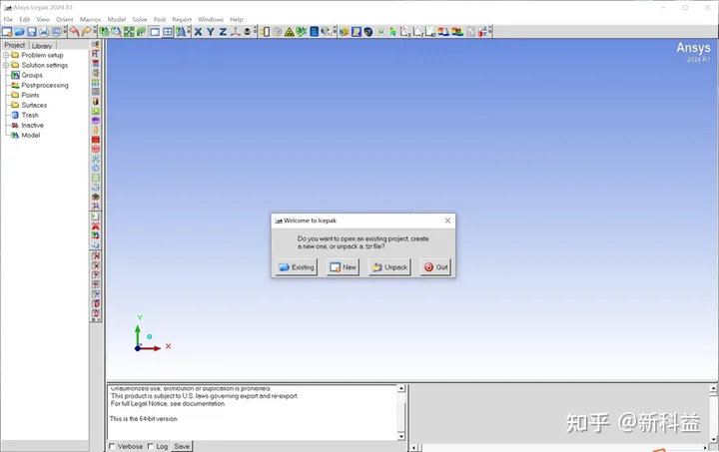Open the Model menu

[x=117, y=19]
